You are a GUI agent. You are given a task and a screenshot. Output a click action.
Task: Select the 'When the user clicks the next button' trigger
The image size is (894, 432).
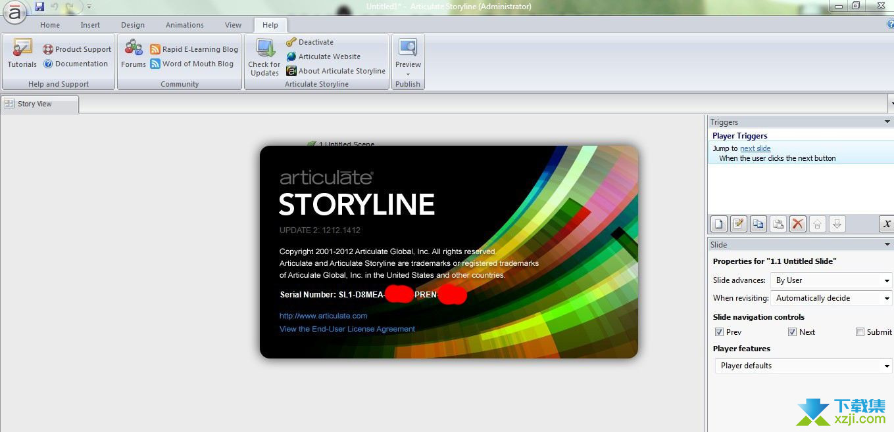[x=778, y=158]
